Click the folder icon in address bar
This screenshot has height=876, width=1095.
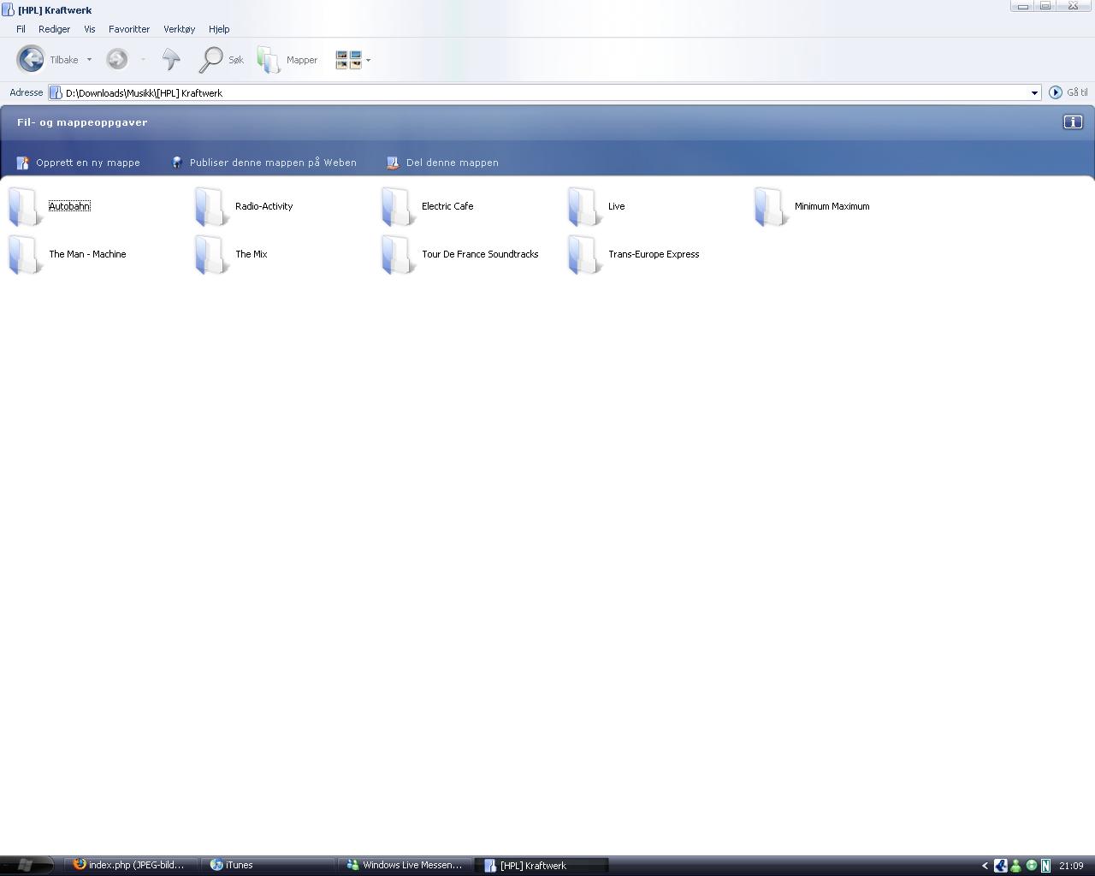(x=56, y=92)
